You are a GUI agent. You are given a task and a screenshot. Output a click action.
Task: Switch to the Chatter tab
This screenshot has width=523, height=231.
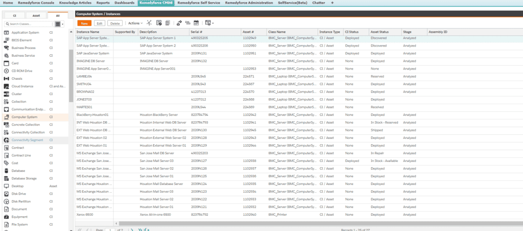tap(318, 3)
